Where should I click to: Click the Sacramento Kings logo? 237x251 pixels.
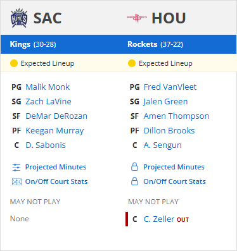click(19, 18)
